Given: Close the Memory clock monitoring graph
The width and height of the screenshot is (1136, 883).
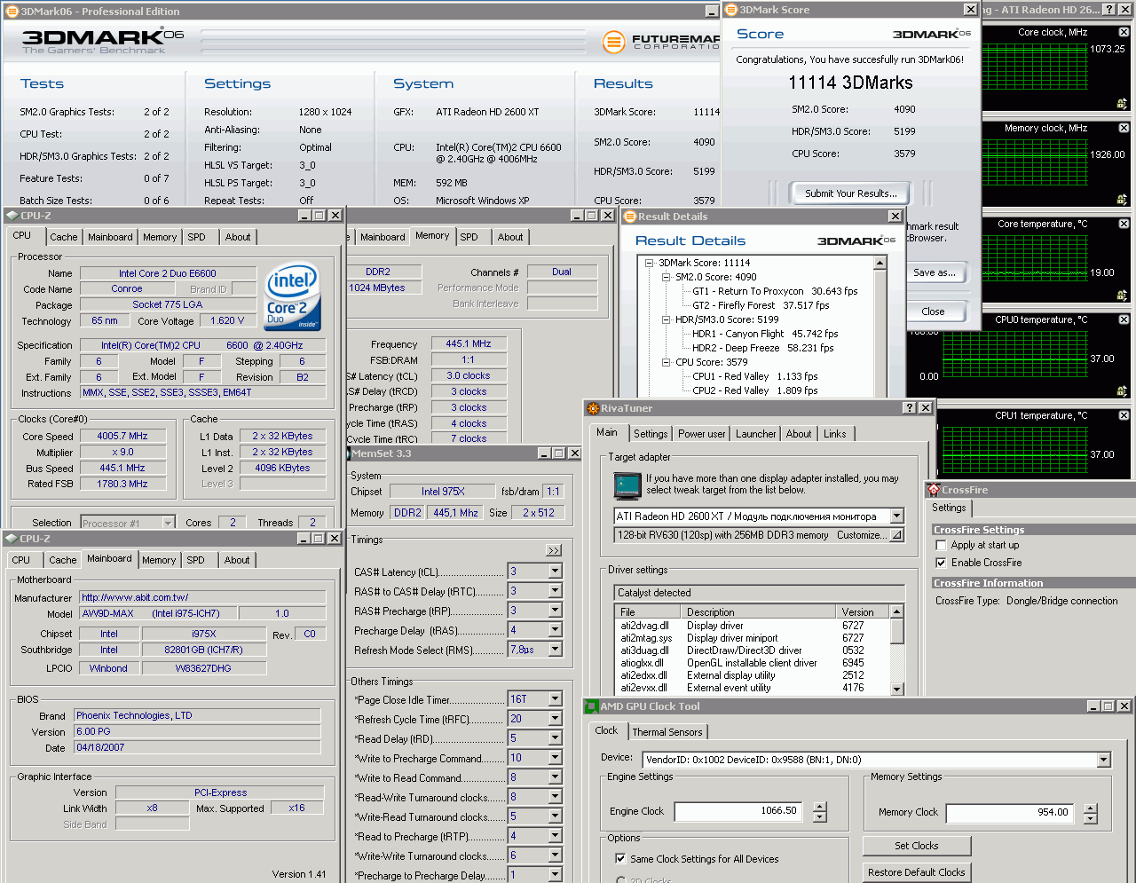Looking at the screenshot, I should pyautogui.click(x=1124, y=128).
